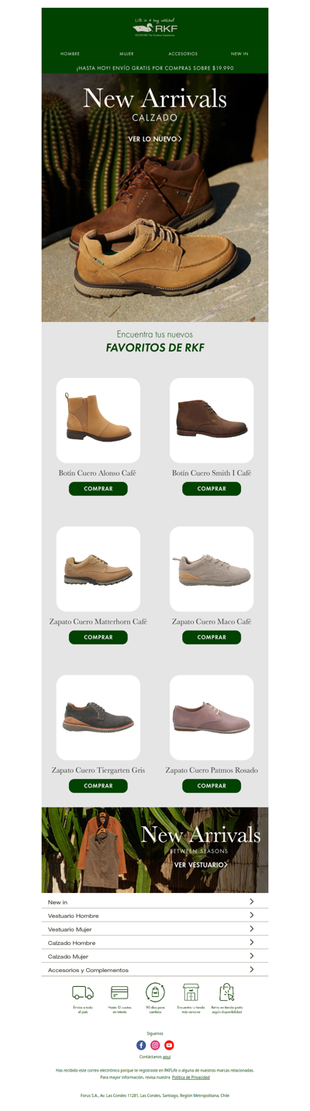This screenshot has height=1111, width=310.
Task: Open the YouTube social icon
Action: (169, 1045)
